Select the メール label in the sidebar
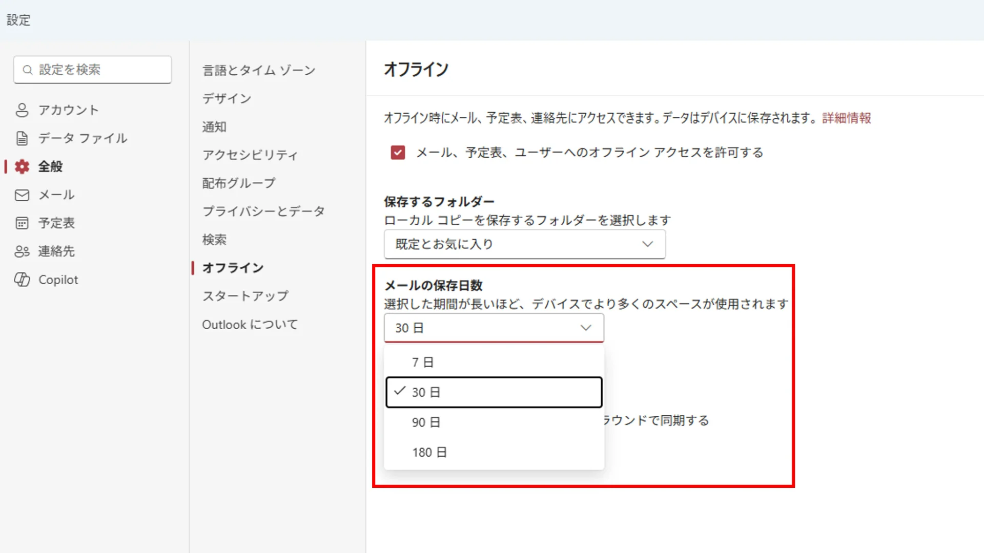 tap(56, 195)
